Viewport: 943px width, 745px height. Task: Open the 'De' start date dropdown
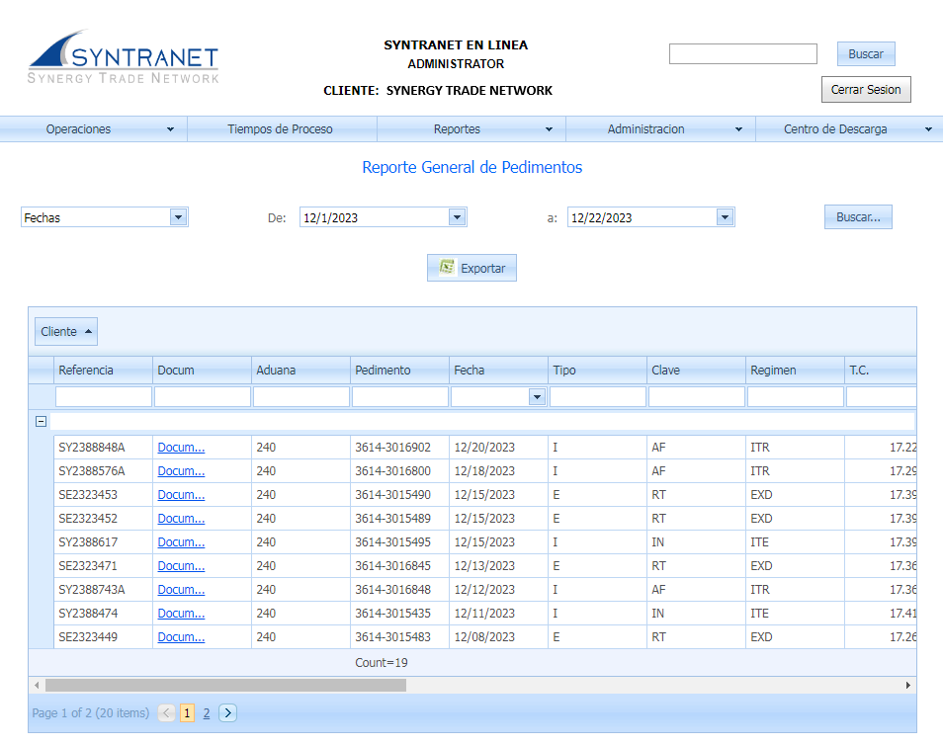coord(457,217)
